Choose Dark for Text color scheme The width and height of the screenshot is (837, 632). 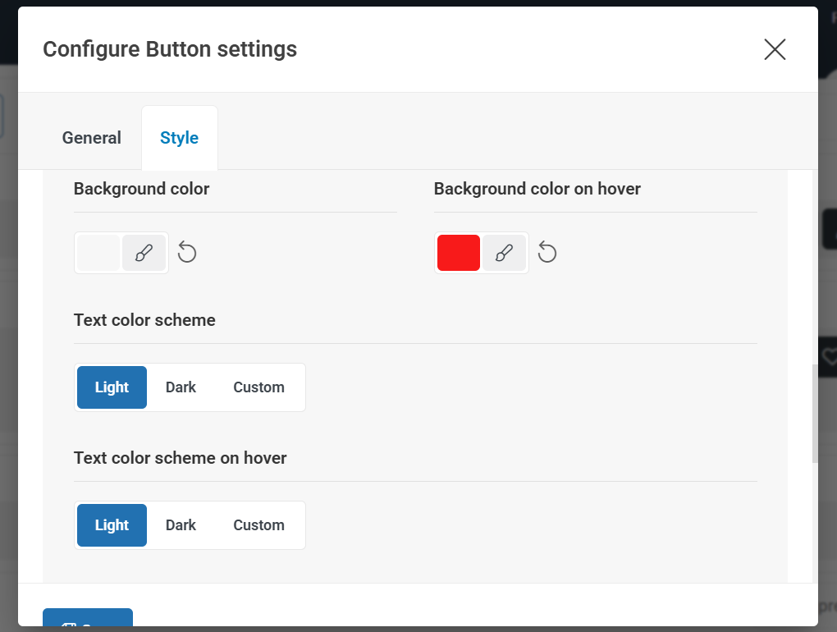point(181,387)
